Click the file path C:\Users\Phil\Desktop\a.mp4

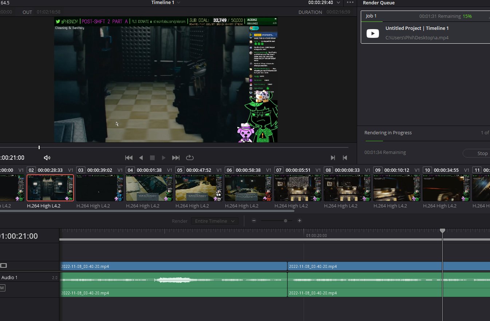tap(417, 37)
